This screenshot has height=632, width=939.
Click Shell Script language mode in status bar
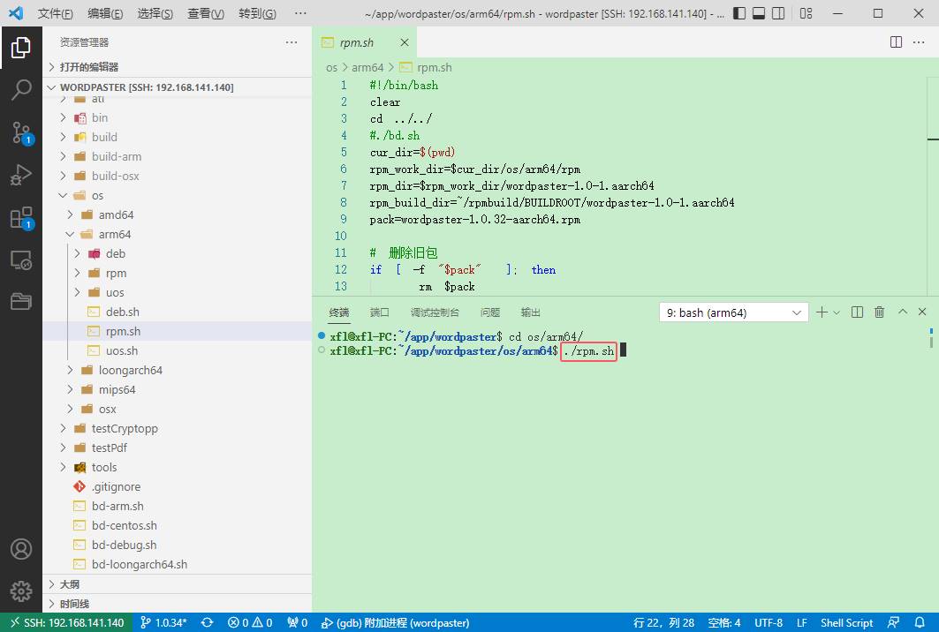[x=846, y=622]
